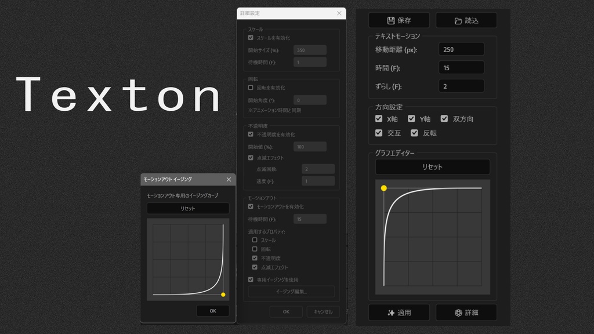This screenshot has width=594, height=334.
Task: Disable the 反転 checkbox
Action: pos(414,133)
